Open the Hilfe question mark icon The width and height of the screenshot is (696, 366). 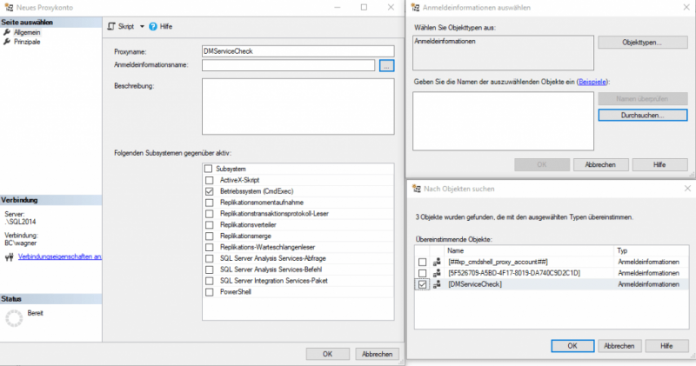(153, 27)
